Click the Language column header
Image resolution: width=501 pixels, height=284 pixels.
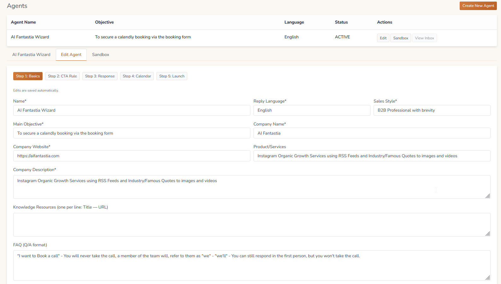point(294,22)
